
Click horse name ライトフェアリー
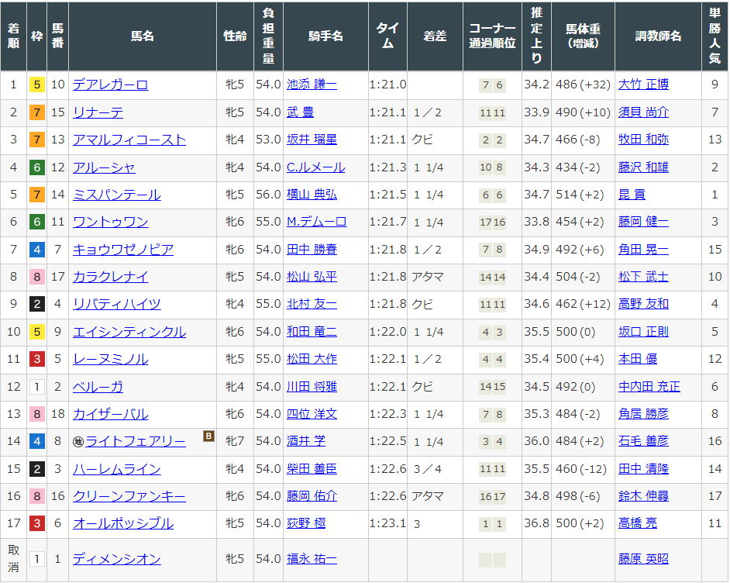136,441
